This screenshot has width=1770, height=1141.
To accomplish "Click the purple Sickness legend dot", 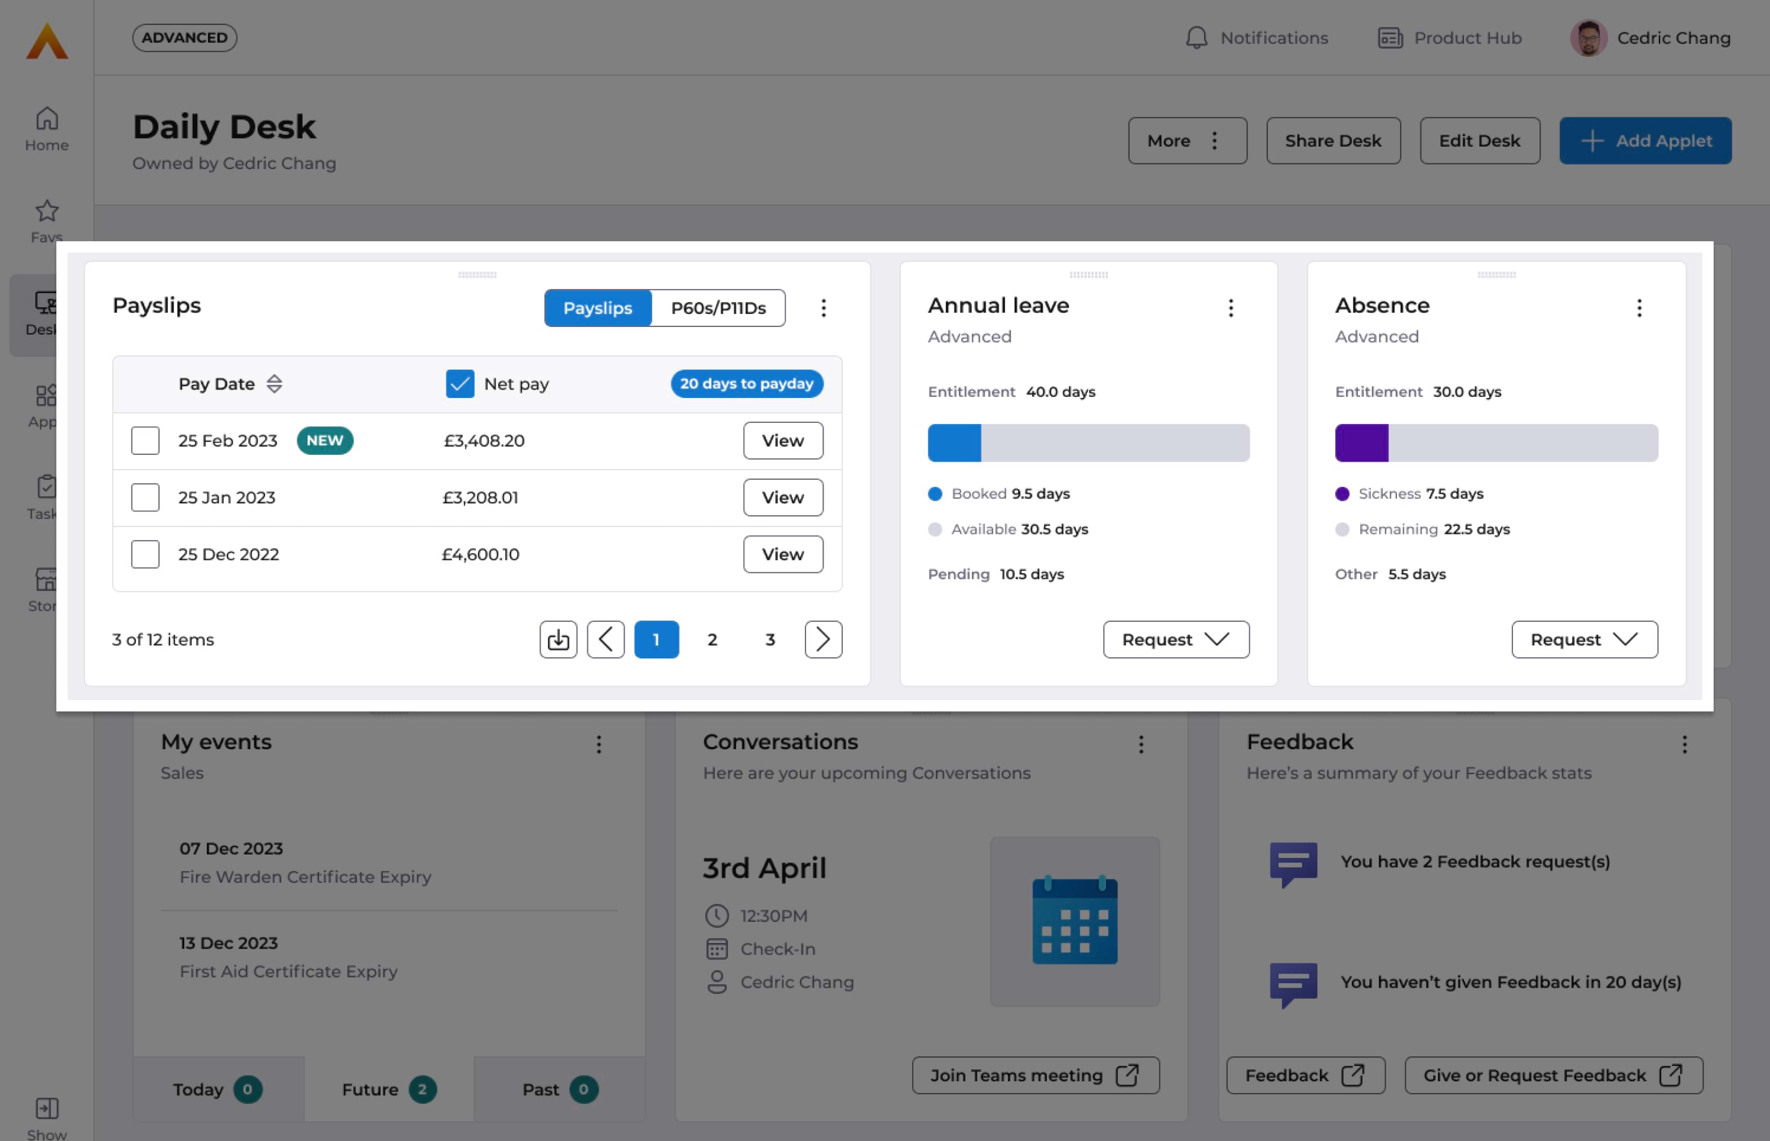I will point(1342,494).
